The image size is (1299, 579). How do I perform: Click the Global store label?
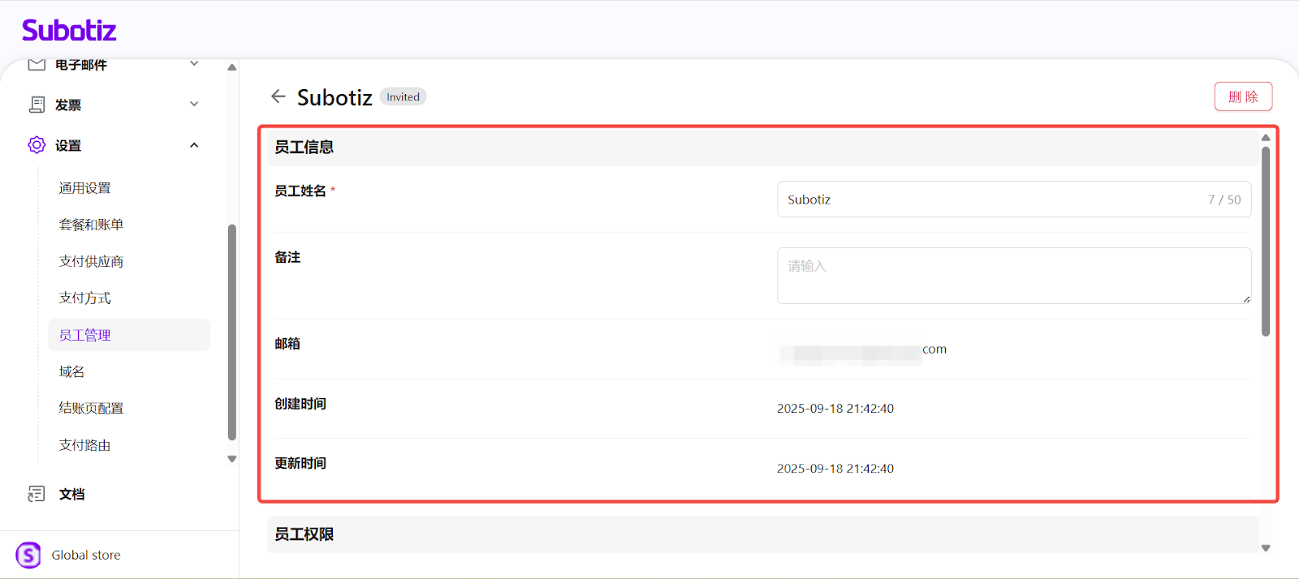click(86, 555)
